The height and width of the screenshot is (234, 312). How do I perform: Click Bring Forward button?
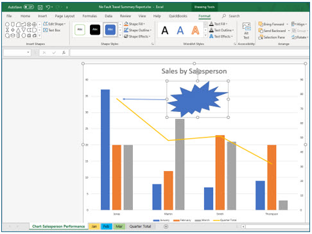point(271,24)
